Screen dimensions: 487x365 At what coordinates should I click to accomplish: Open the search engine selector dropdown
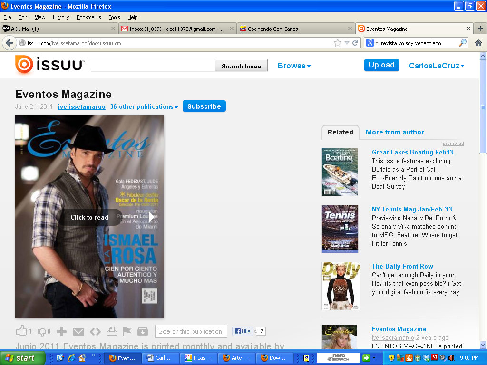(x=372, y=43)
